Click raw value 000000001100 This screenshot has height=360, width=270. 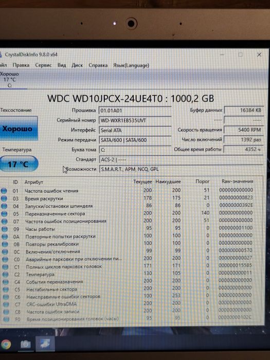click(236, 227)
